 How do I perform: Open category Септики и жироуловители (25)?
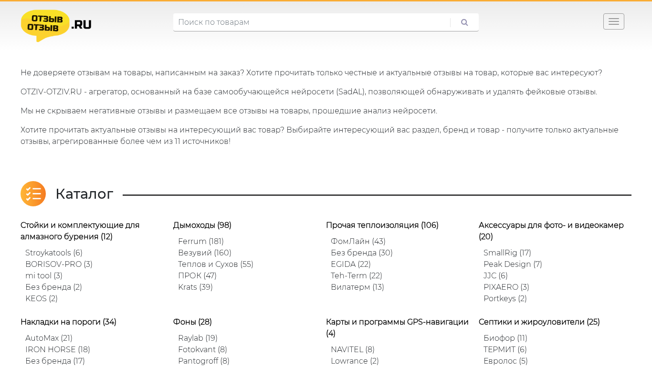[539, 322]
